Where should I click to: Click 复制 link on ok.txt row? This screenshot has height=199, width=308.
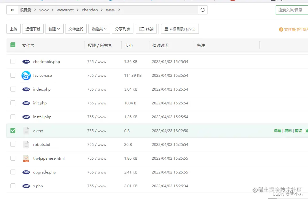288,131
